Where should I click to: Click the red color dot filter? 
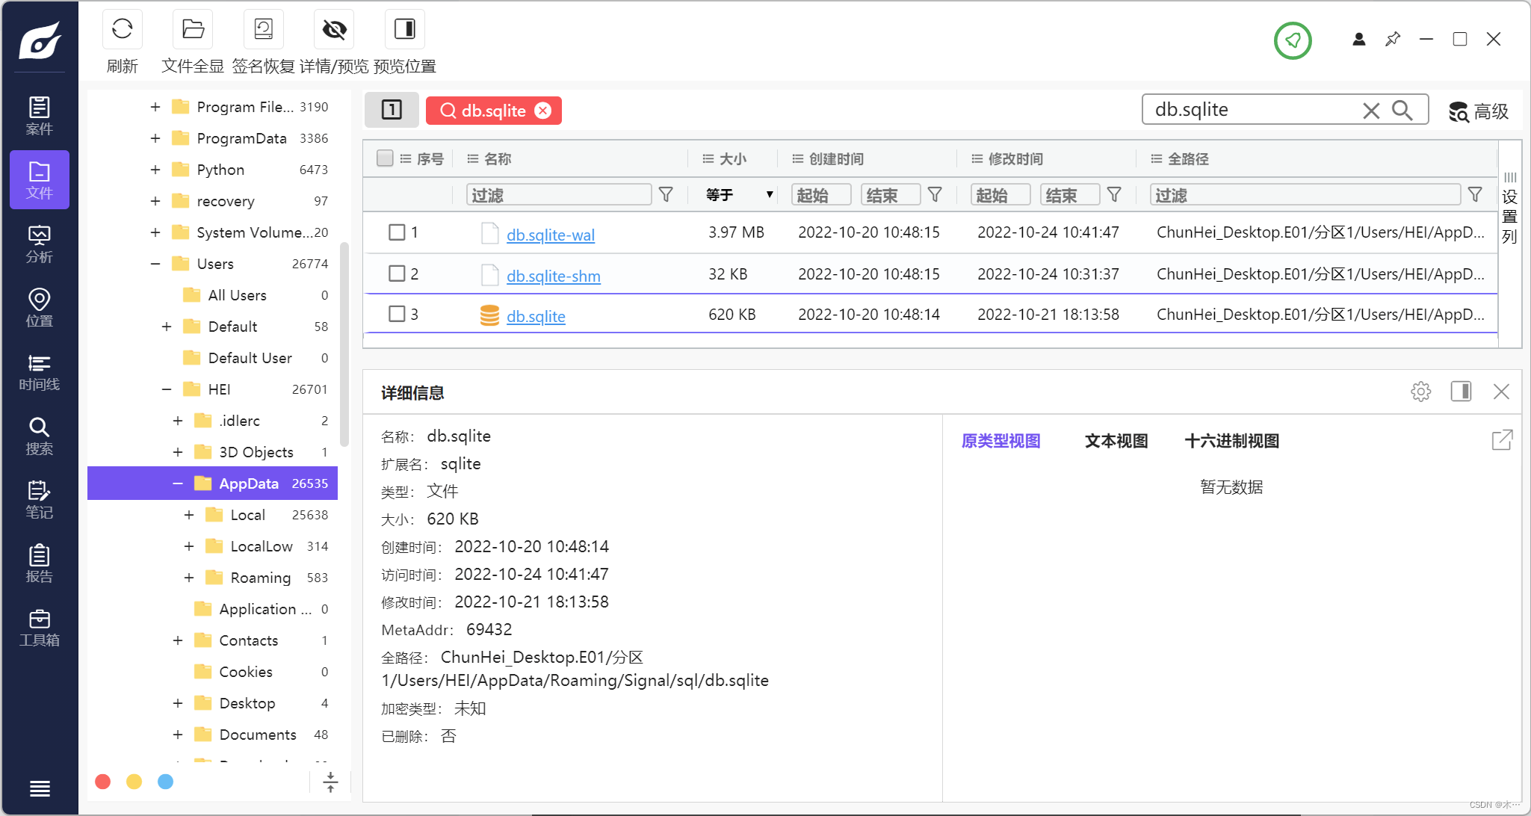click(103, 782)
